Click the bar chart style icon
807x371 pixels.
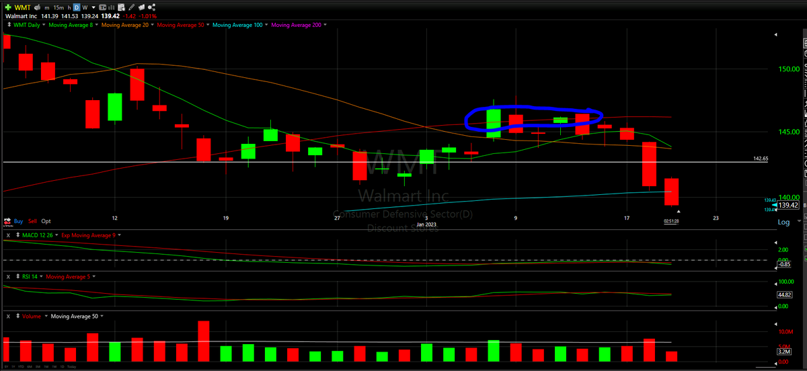point(111,7)
